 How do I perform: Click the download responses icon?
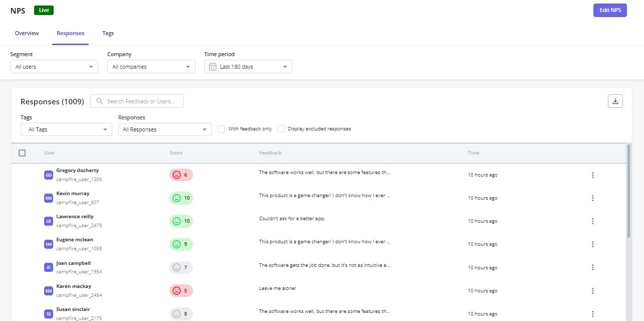pyautogui.click(x=615, y=101)
